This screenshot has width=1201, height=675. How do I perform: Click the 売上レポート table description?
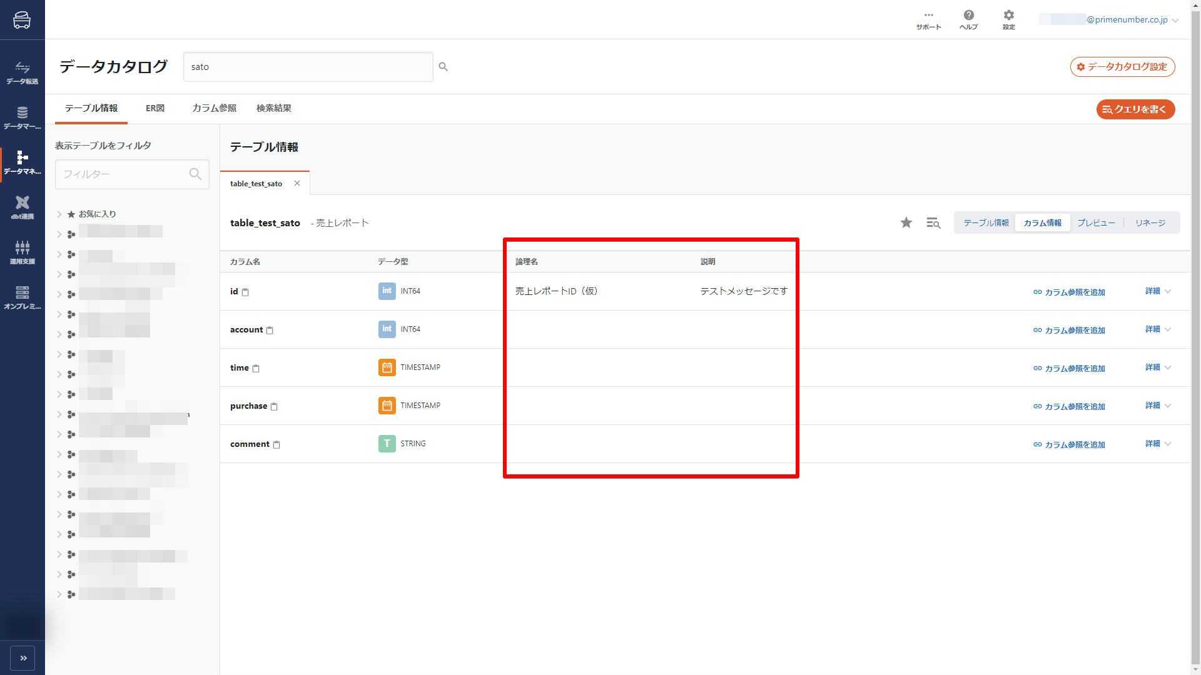click(342, 223)
